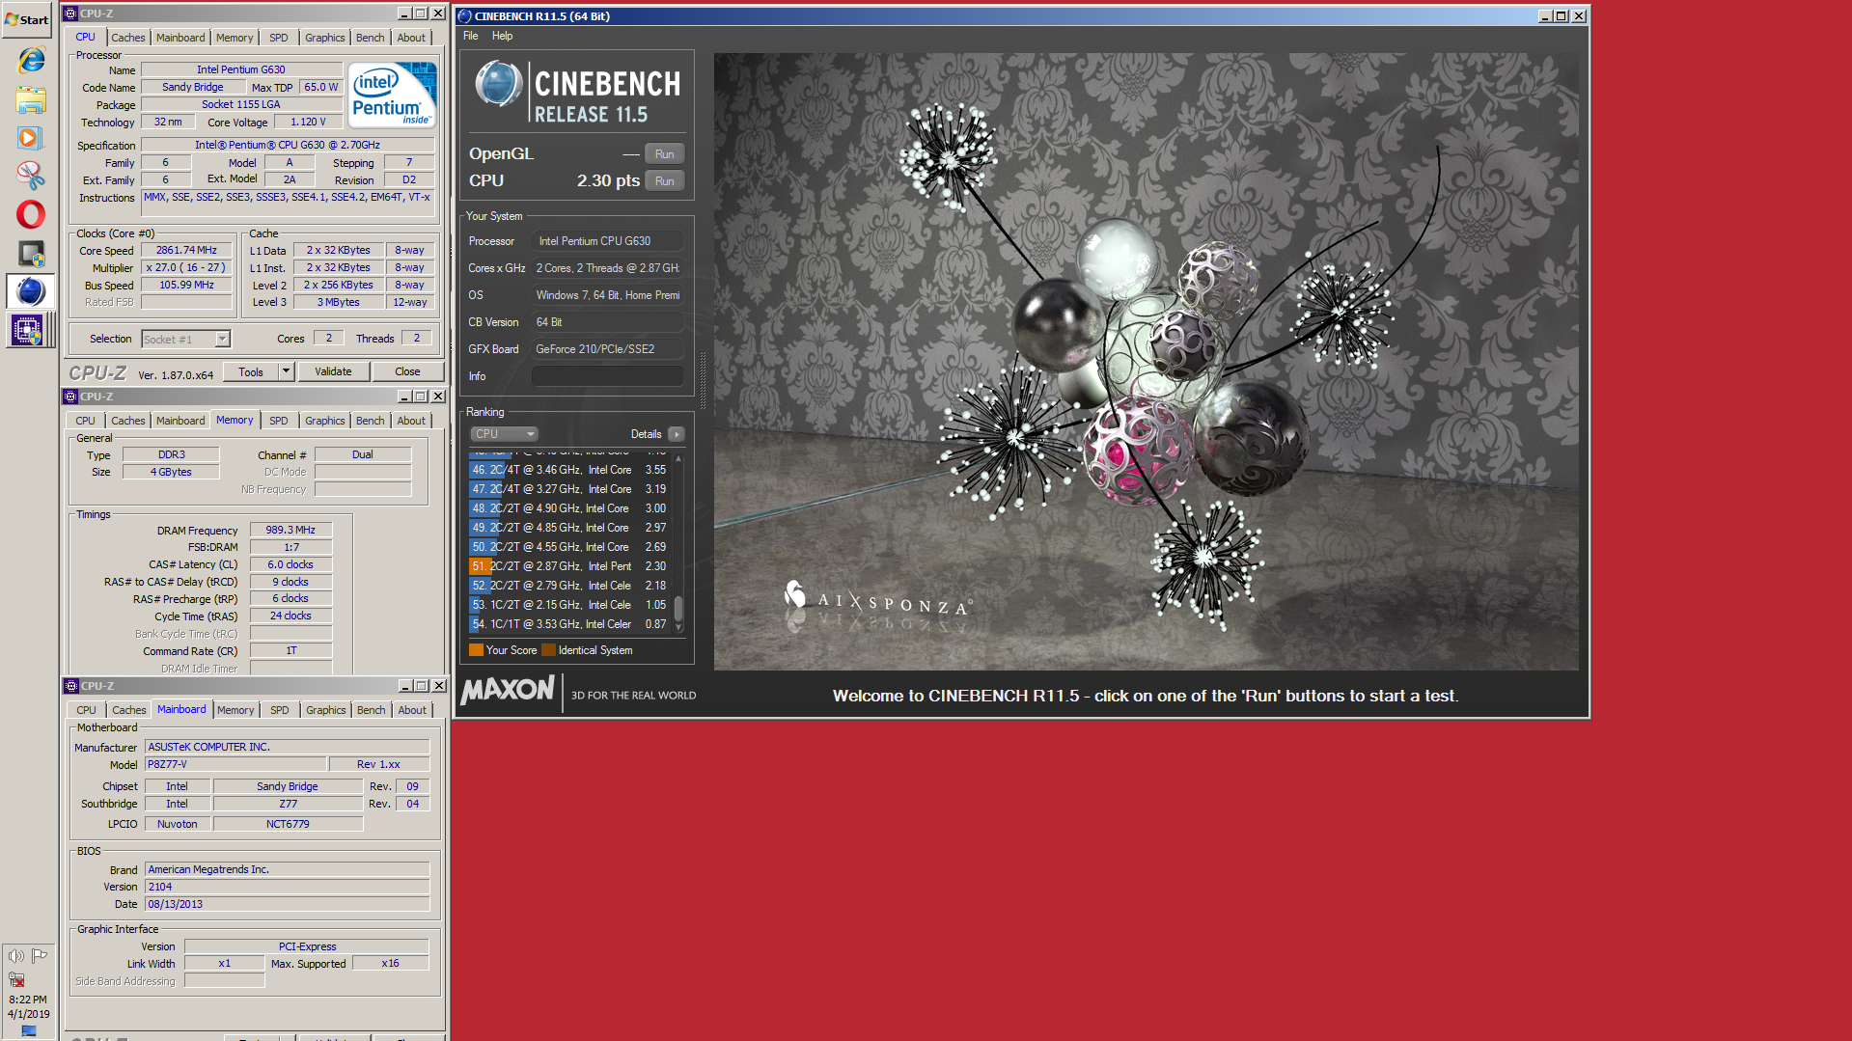Click the DRAM Frequency value 989.3 MHz
1852x1041 pixels.
[x=290, y=530]
